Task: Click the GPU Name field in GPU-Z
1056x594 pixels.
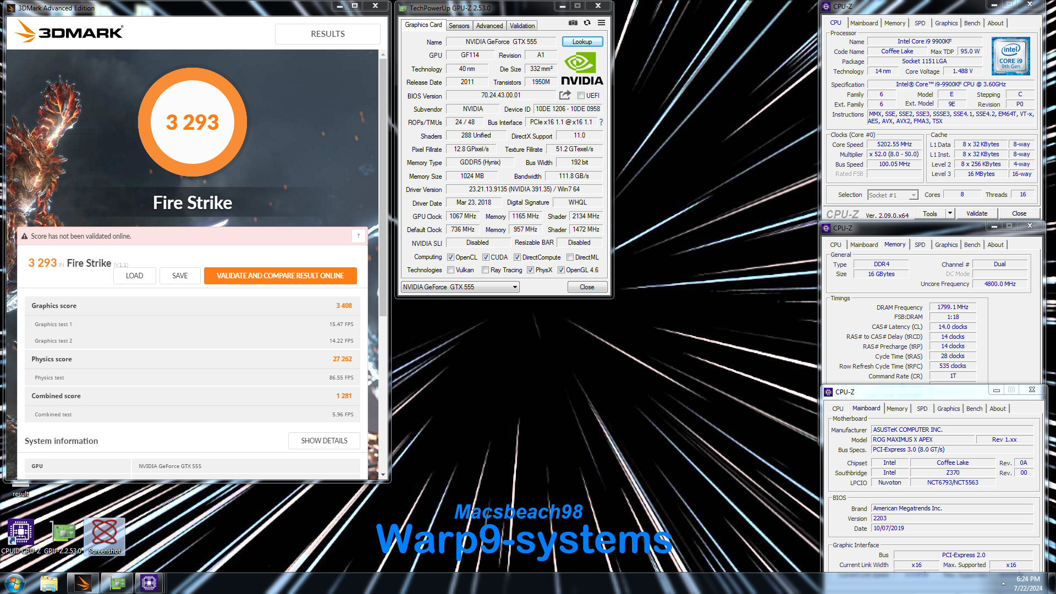Action: pos(501,42)
